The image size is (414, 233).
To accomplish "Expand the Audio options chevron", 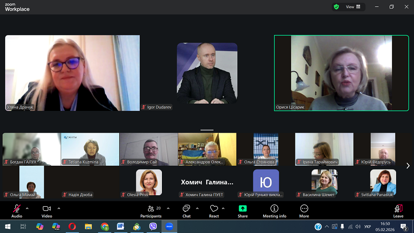I will pos(27,208).
